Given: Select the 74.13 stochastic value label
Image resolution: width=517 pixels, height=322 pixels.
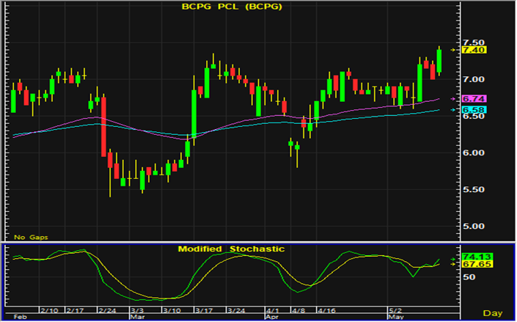Looking at the screenshot, I should [477, 257].
